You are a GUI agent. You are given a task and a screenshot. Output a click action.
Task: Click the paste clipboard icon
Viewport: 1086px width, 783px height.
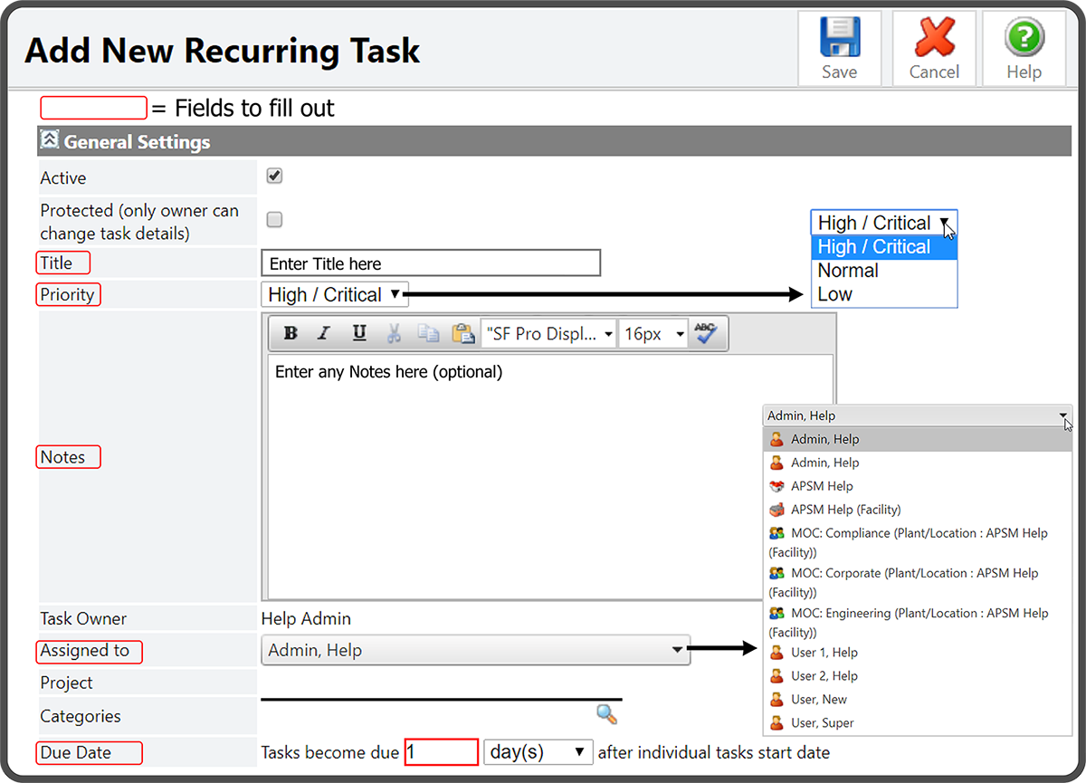pyautogui.click(x=462, y=333)
